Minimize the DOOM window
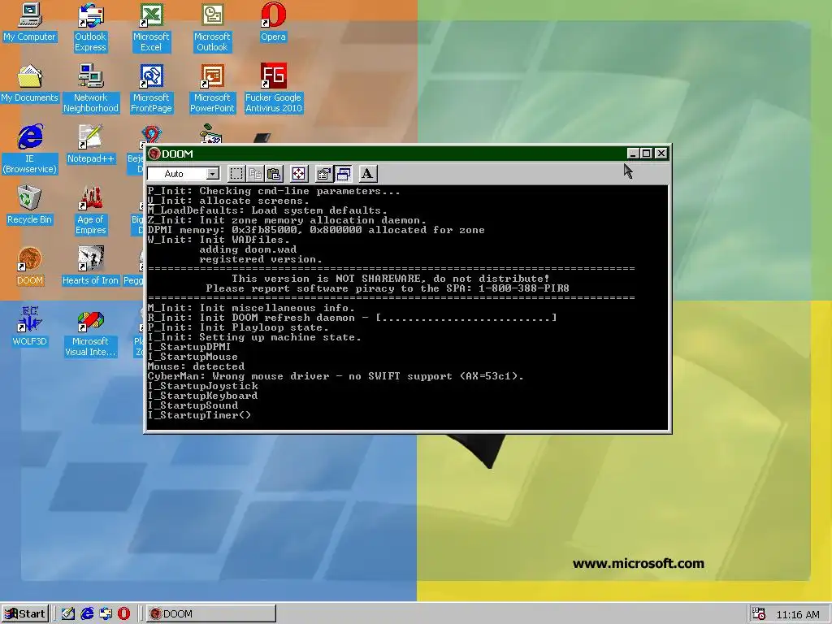Screen dimensions: 832x624 (x=632, y=154)
